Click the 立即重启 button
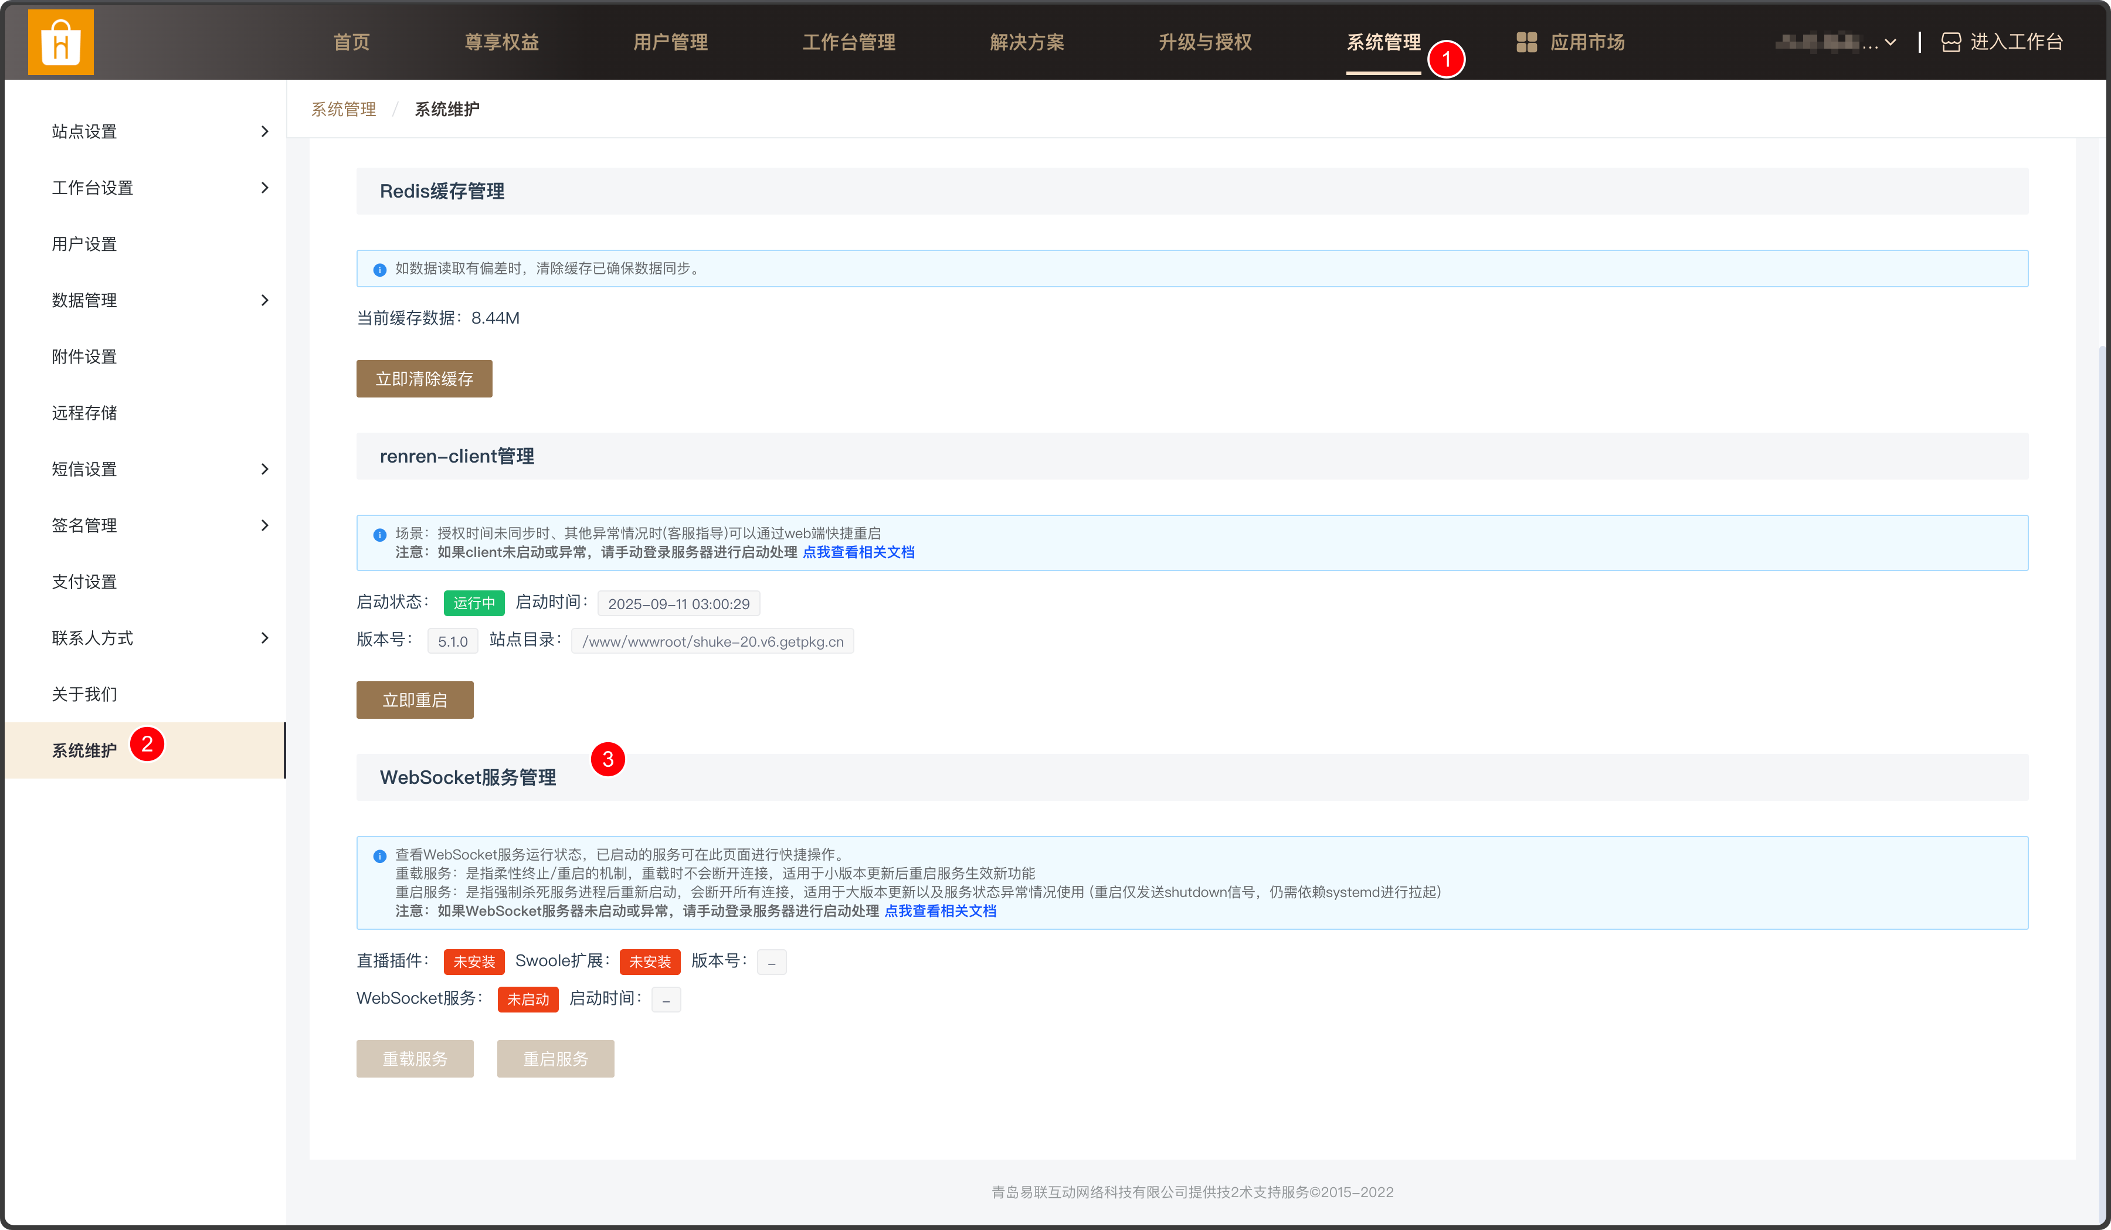2111x1230 pixels. pos(415,700)
